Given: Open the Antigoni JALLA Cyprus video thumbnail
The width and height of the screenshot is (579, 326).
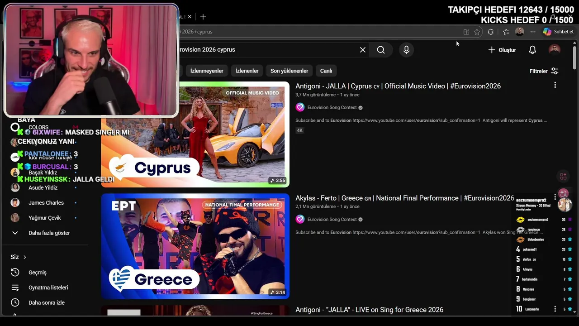Looking at the screenshot, I should click(x=195, y=134).
